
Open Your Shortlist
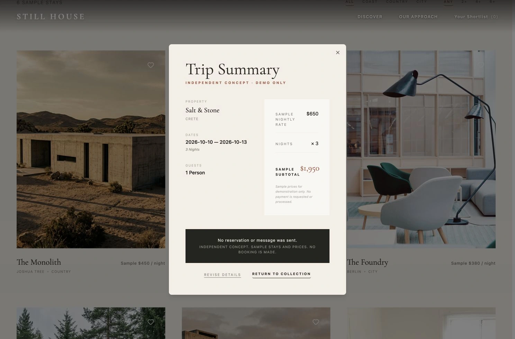tap(476, 17)
